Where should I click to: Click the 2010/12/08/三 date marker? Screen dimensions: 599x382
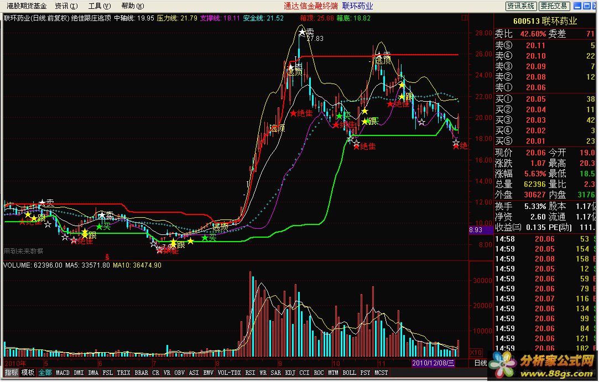point(433,363)
